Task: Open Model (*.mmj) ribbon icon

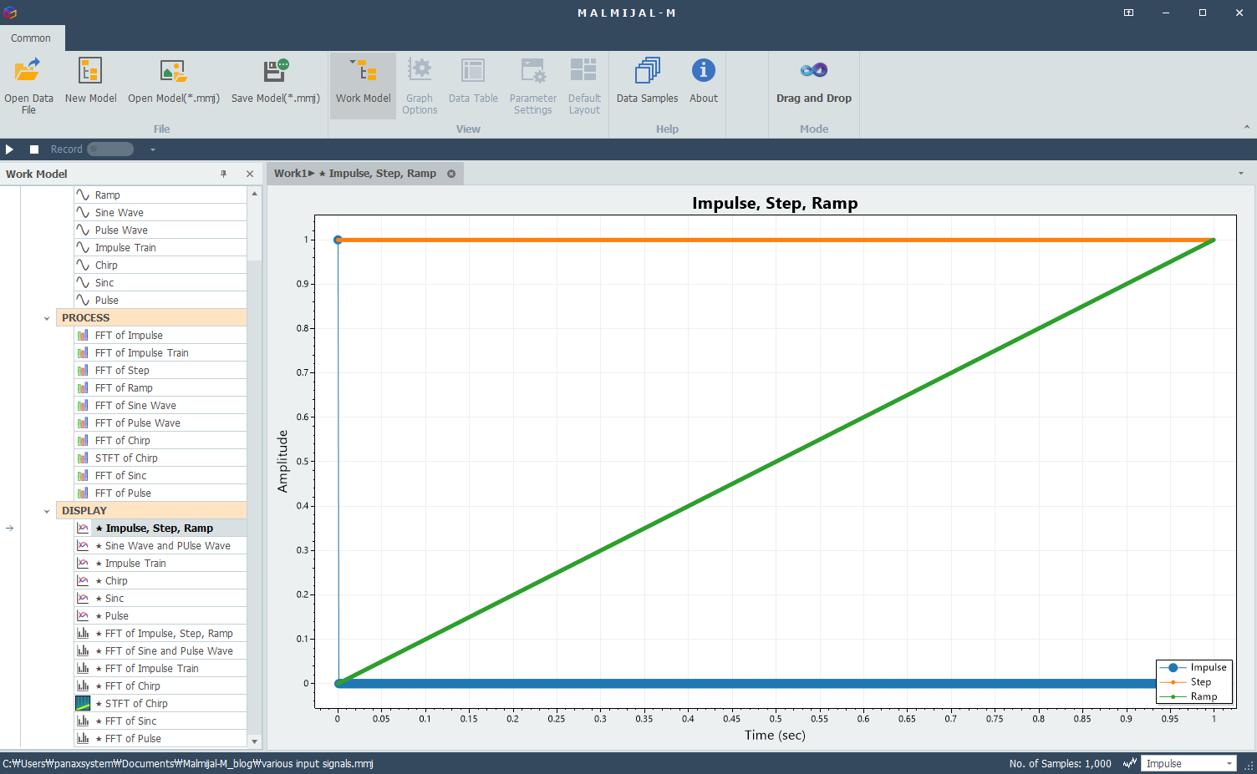Action: [x=173, y=70]
